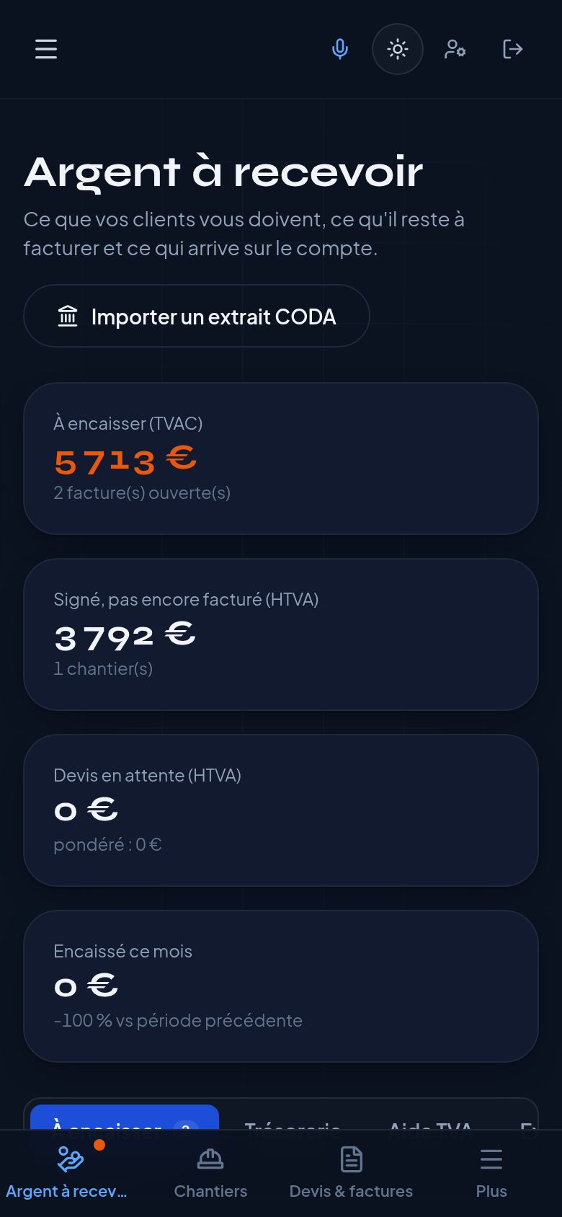Open the À encaisser (TVAC) card
The width and height of the screenshot is (562, 1217).
point(281,459)
